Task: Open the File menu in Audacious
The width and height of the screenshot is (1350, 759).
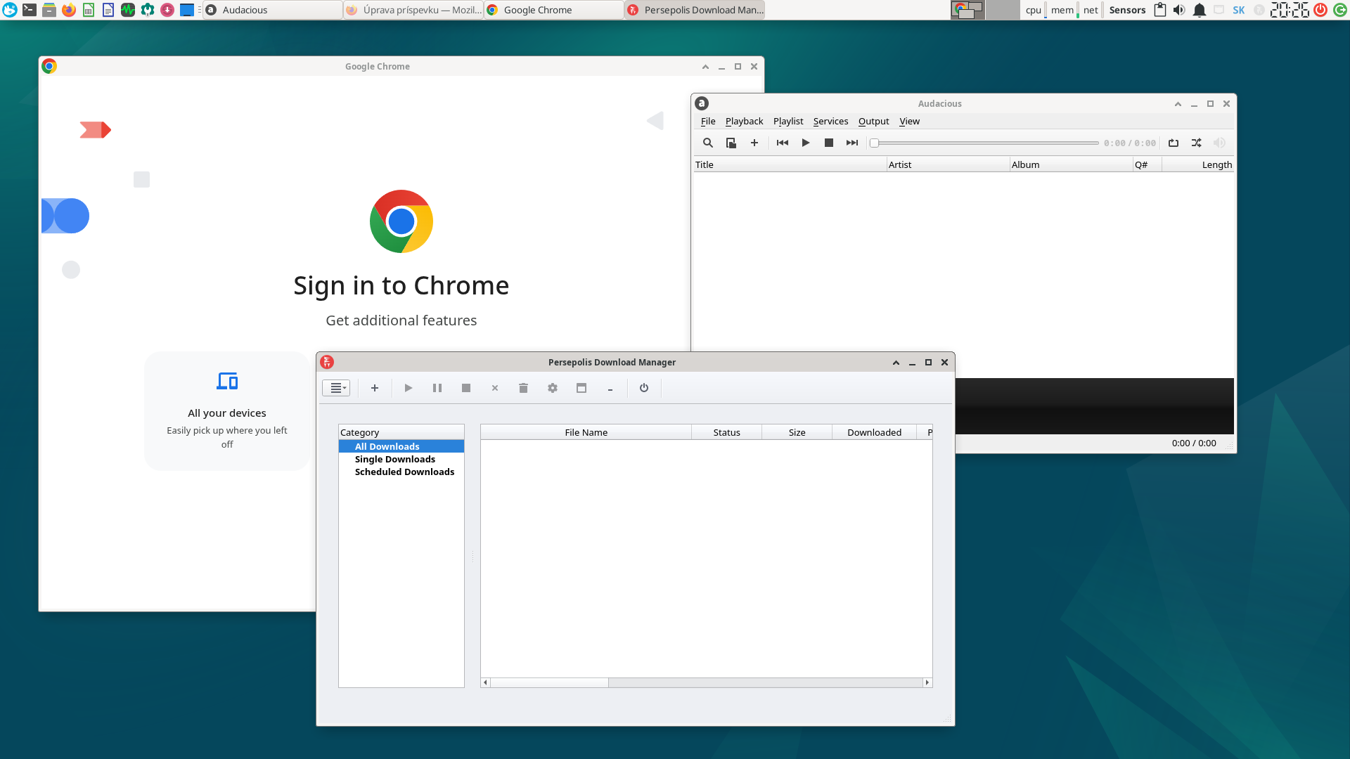Action: coord(708,121)
